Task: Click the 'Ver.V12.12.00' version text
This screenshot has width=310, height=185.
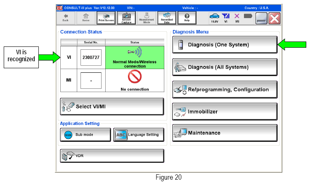Action: point(104,8)
